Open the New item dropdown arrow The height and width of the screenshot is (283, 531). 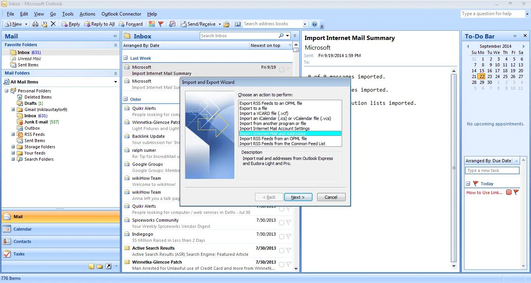click(26, 24)
